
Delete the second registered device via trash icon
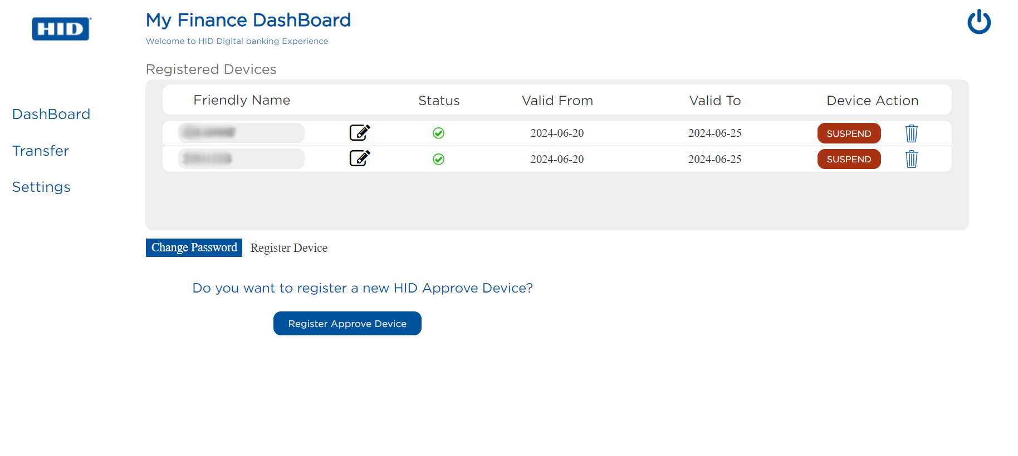(912, 159)
